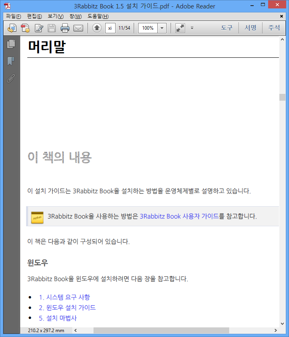Click the horizontal scrollbar thumb

[x=161, y=330]
